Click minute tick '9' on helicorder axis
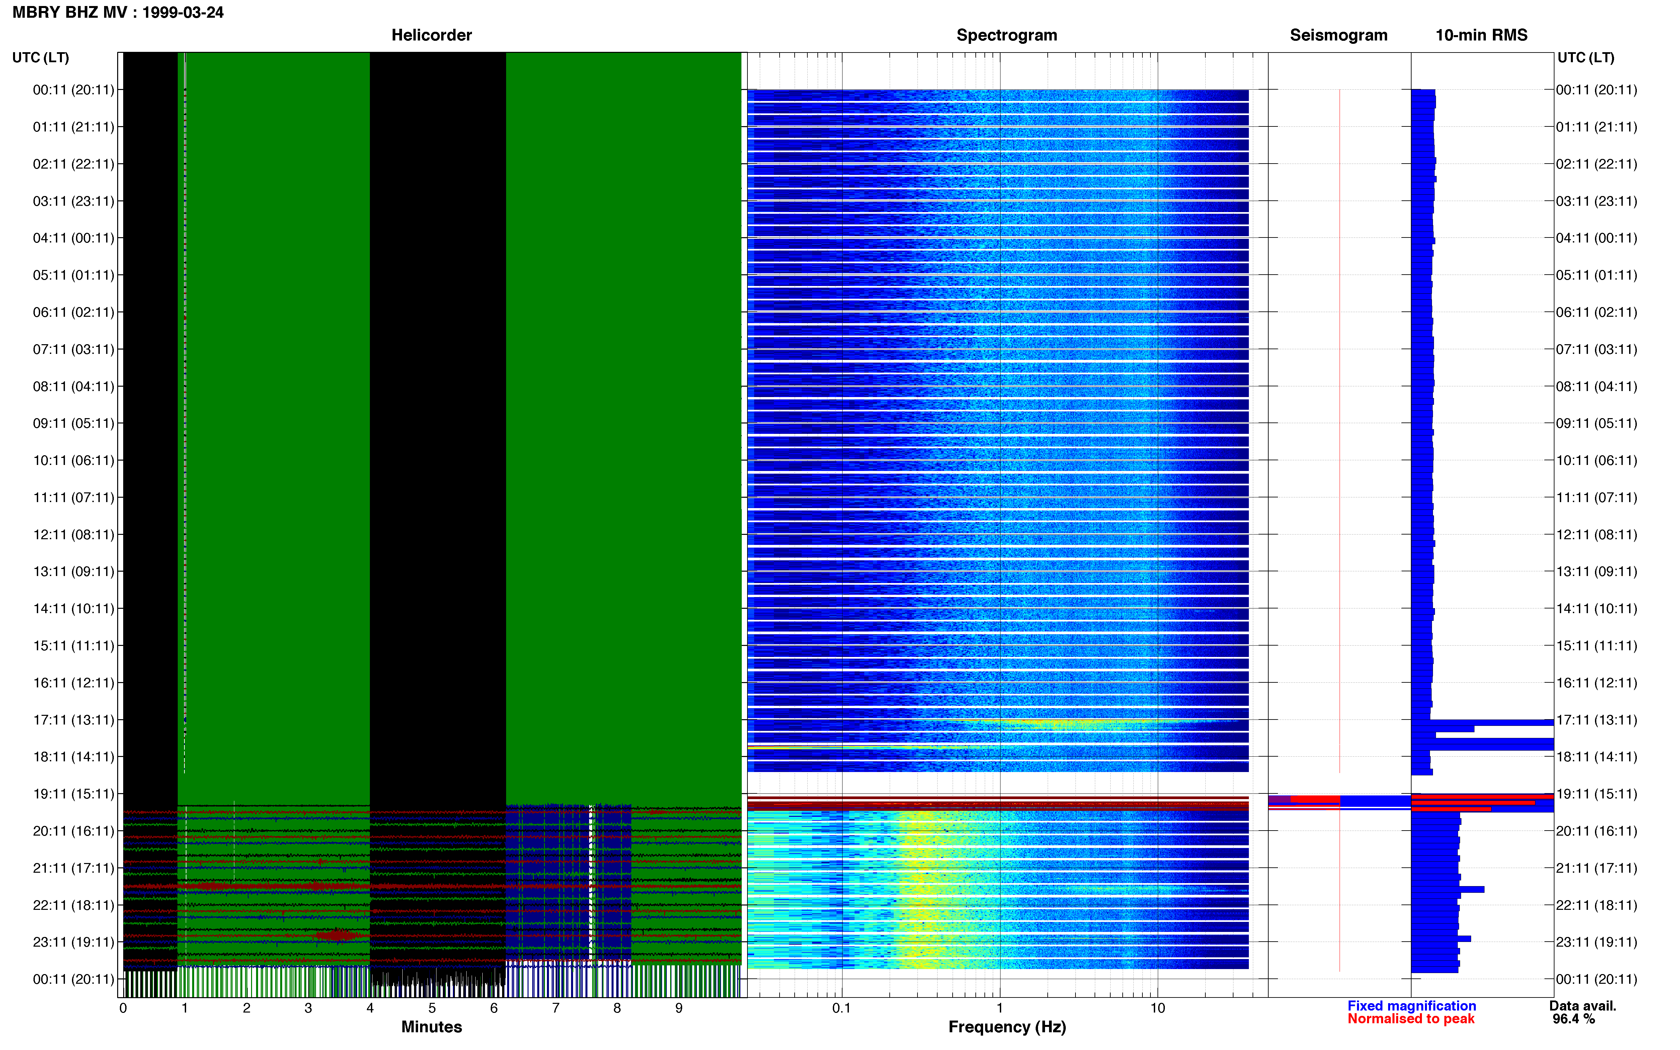The height and width of the screenshot is (1050, 1680). (x=679, y=1008)
